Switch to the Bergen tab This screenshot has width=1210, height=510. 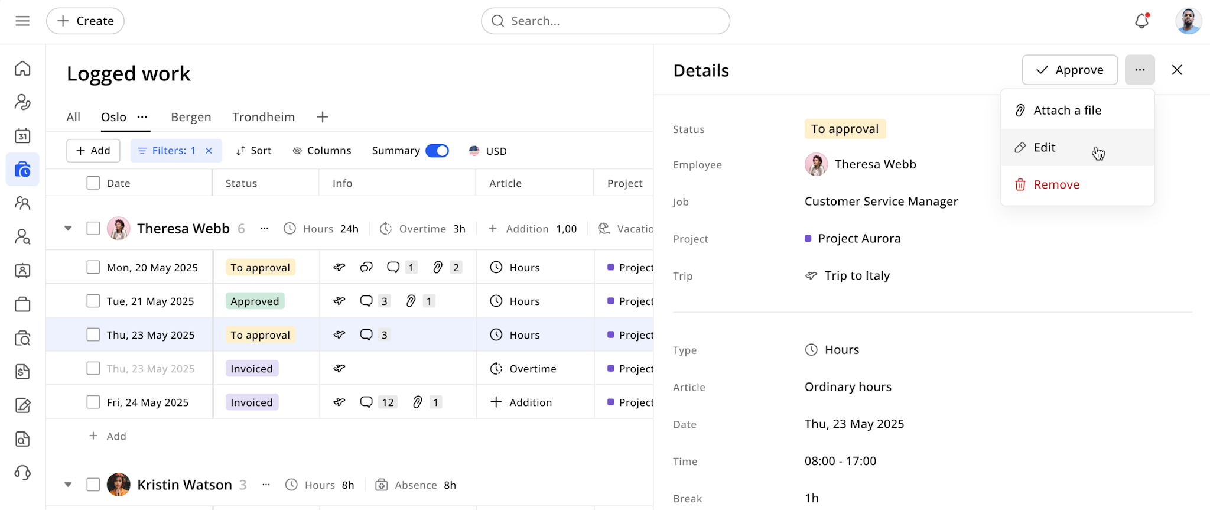[191, 117]
